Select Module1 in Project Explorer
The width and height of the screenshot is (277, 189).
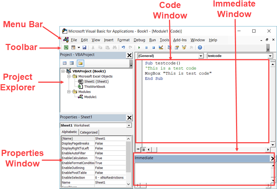pos(90,97)
